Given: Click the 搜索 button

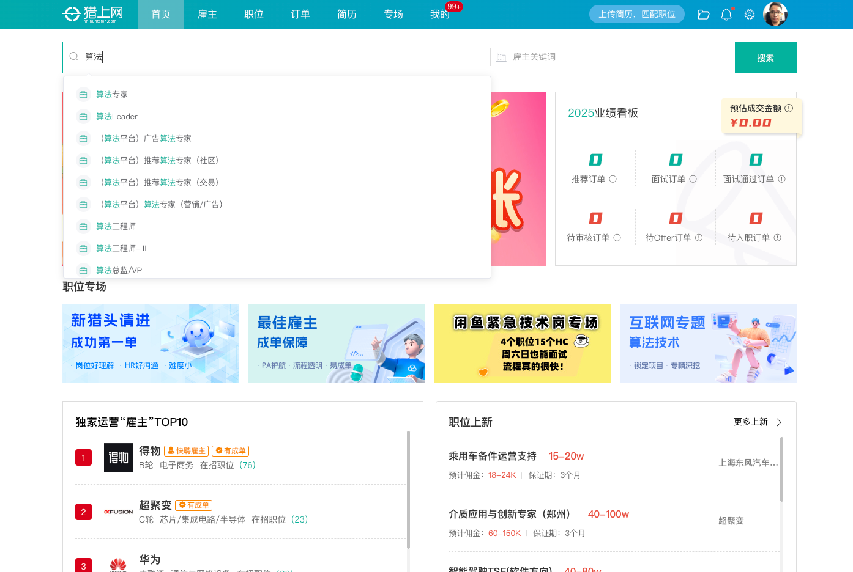Looking at the screenshot, I should (x=765, y=57).
